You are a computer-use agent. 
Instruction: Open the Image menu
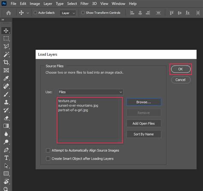point(35,4)
